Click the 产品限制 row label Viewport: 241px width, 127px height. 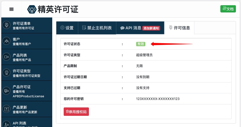[70, 66]
